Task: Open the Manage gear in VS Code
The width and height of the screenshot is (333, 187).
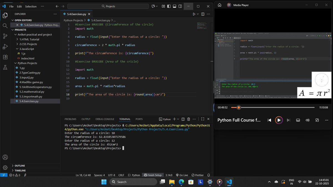Action: tap(5, 167)
